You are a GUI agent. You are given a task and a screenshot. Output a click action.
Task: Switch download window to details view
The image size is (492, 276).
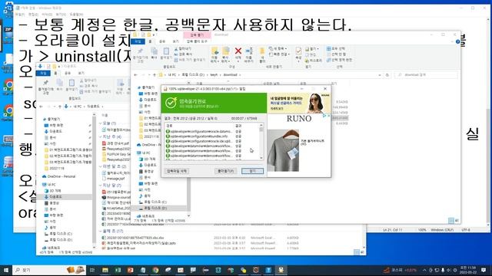coord(451,220)
